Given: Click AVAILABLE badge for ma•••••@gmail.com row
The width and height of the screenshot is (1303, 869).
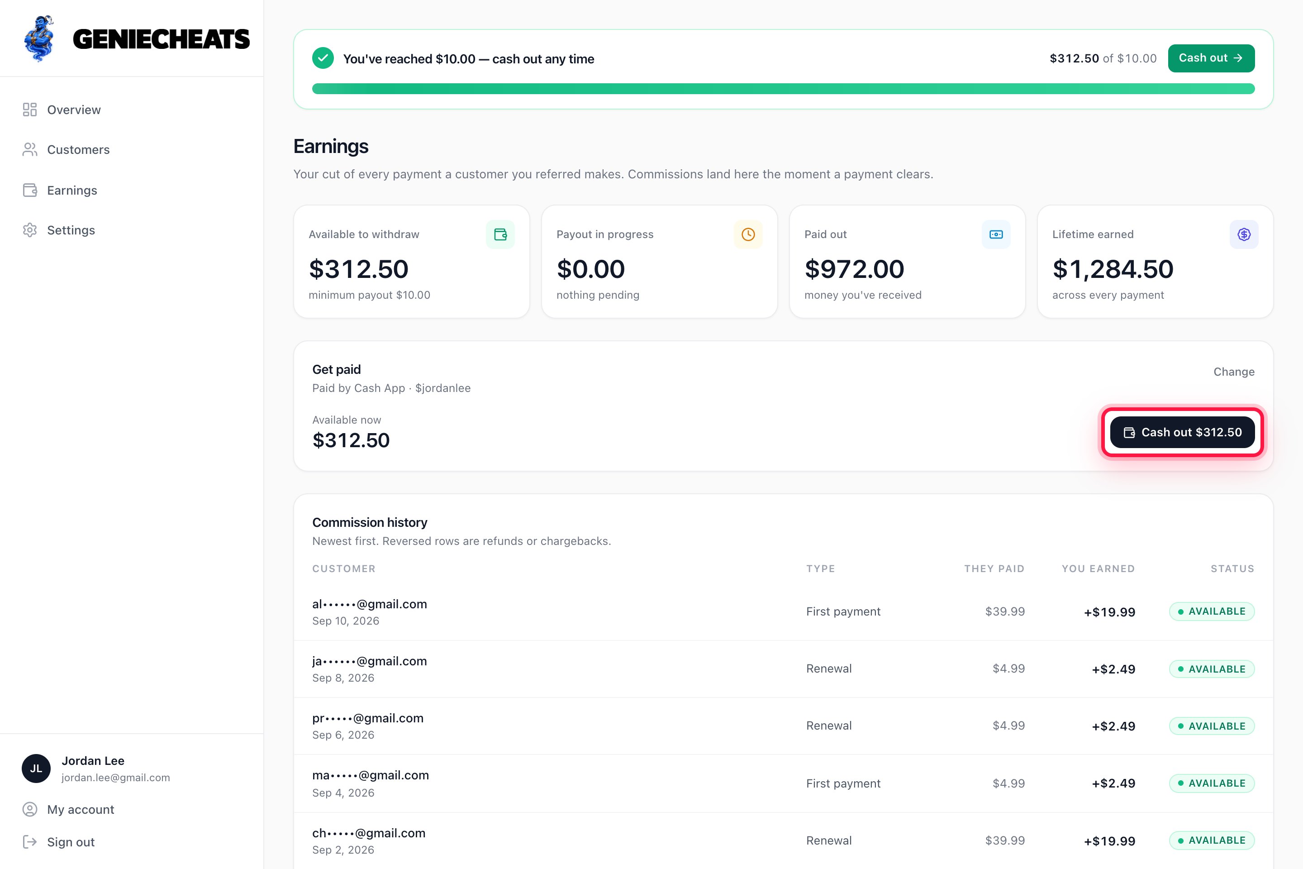Looking at the screenshot, I should [x=1212, y=783].
